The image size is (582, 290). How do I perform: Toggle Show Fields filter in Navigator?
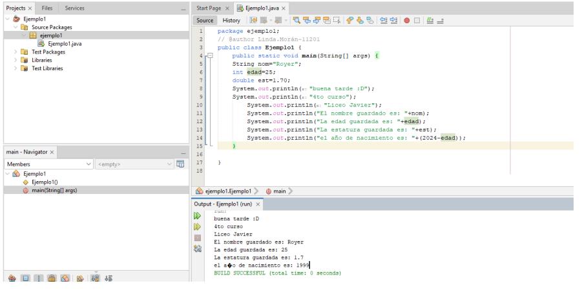(x=25, y=278)
